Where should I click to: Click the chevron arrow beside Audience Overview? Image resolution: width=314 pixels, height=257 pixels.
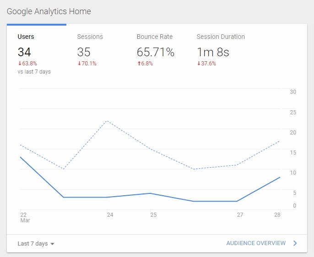tap(295, 243)
